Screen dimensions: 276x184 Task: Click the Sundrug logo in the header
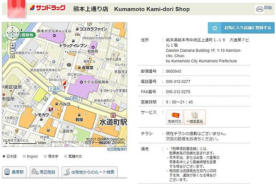pyautogui.click(x=48, y=8)
